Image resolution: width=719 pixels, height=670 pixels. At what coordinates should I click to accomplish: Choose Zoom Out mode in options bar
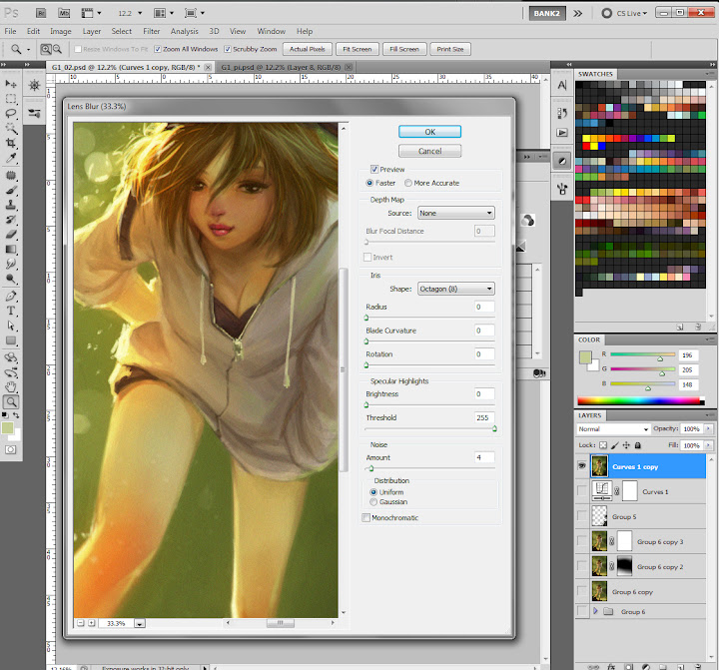point(57,49)
